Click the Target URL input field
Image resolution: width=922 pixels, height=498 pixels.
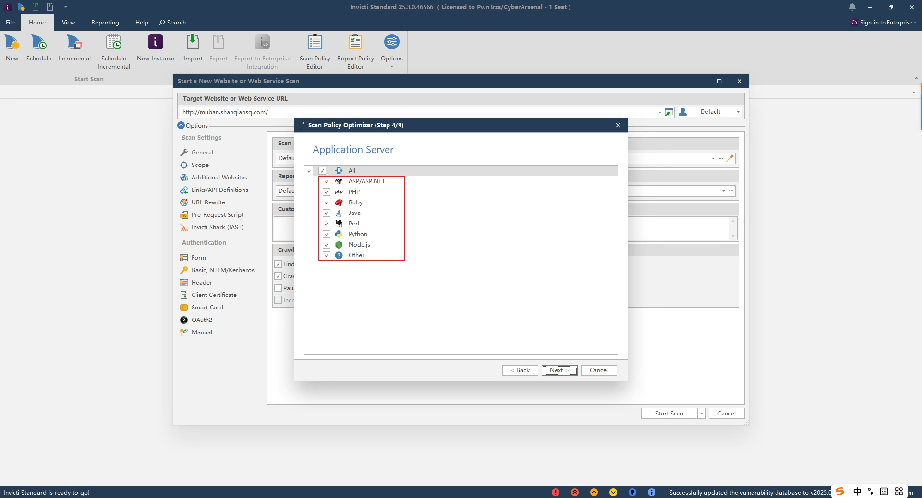click(x=418, y=112)
